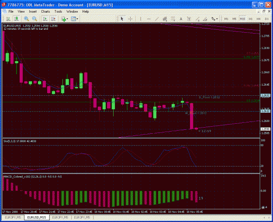
Task: Click the '17 Nov 20:45' time label
Action: coord(29,212)
